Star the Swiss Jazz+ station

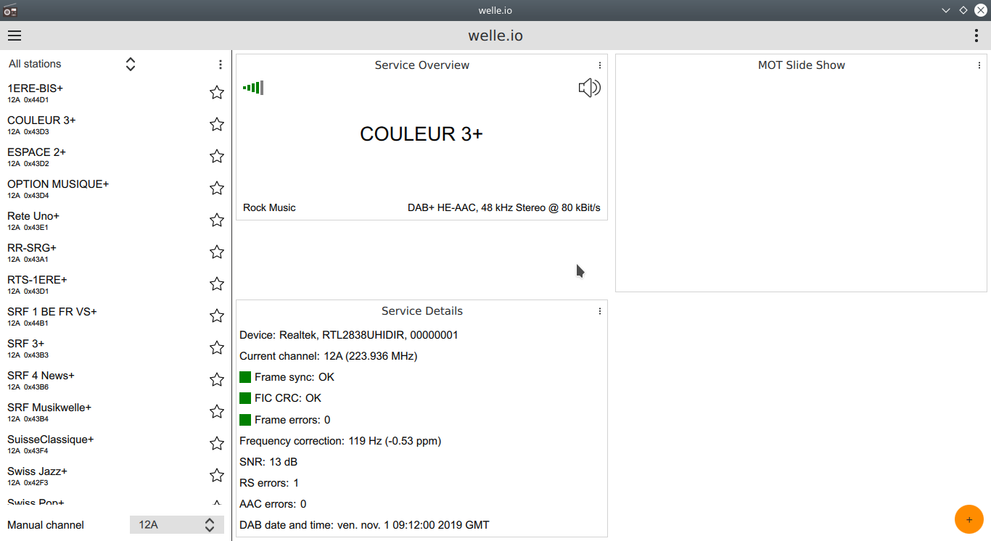point(217,475)
